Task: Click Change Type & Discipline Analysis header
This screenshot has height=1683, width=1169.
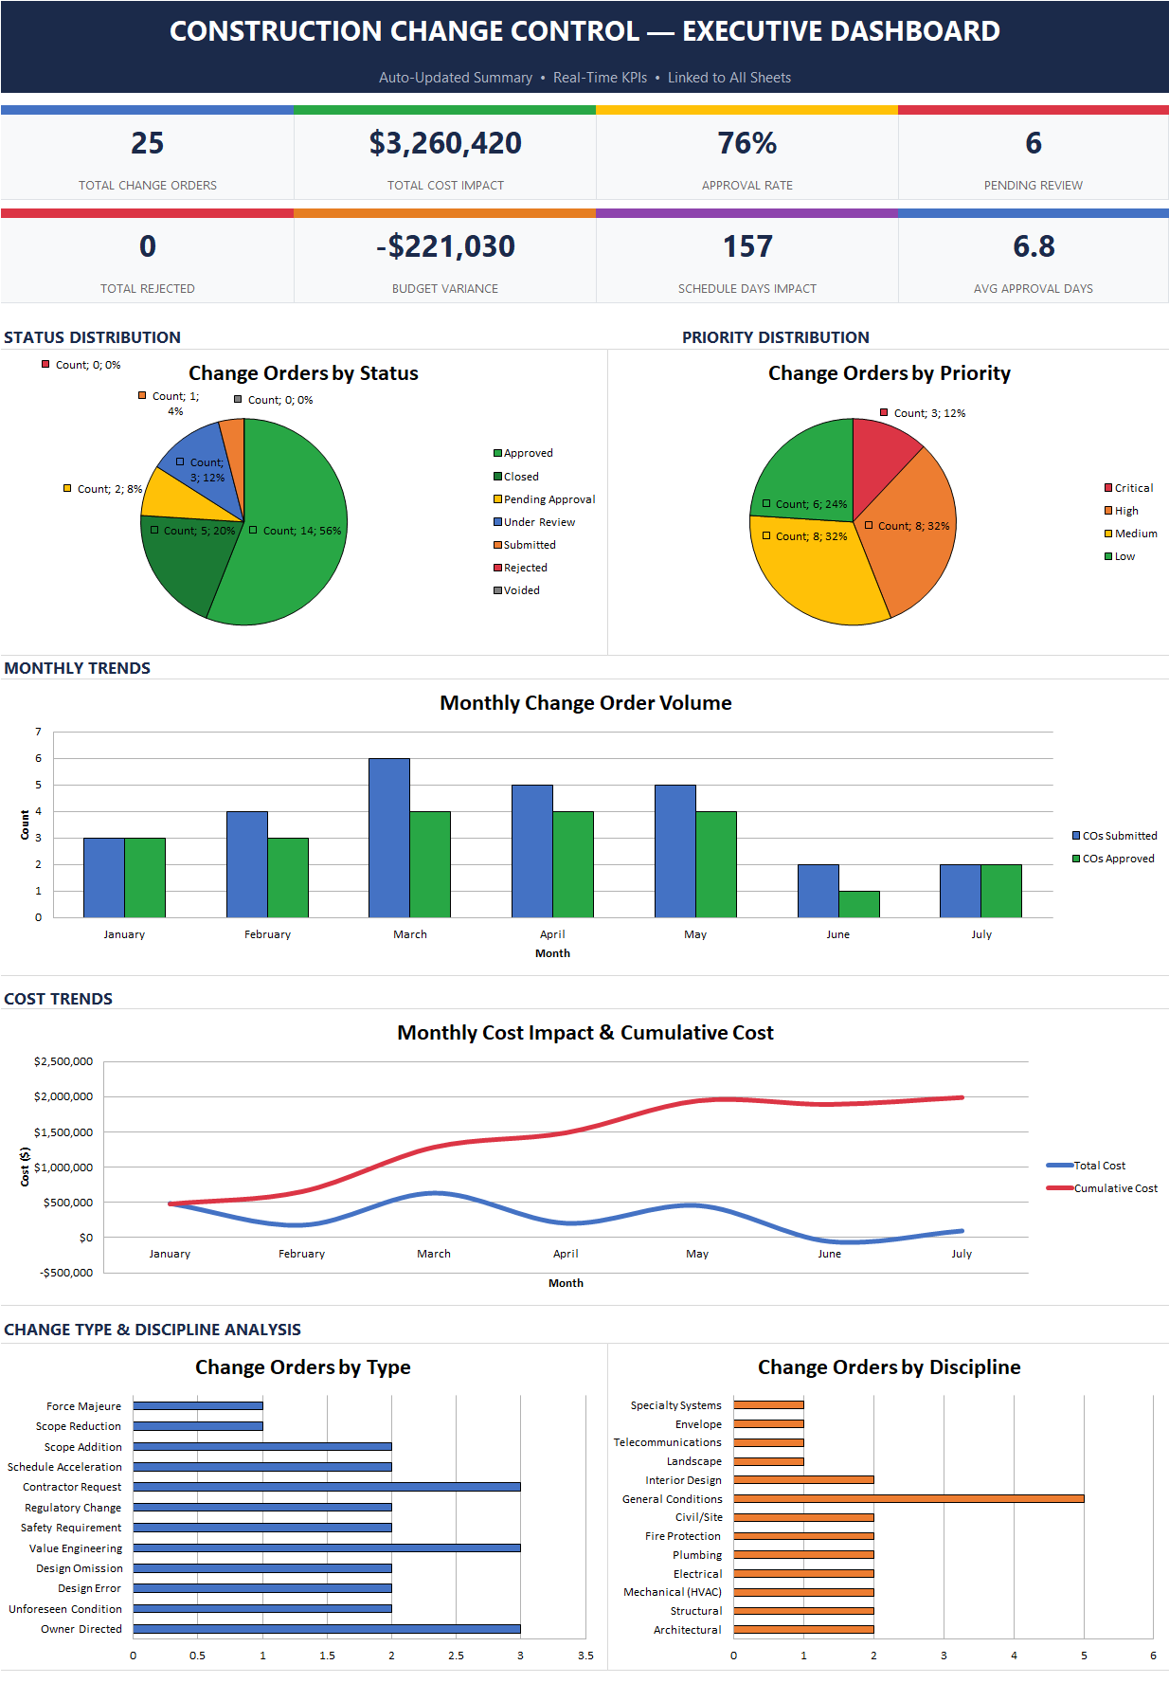Action: tap(153, 1330)
